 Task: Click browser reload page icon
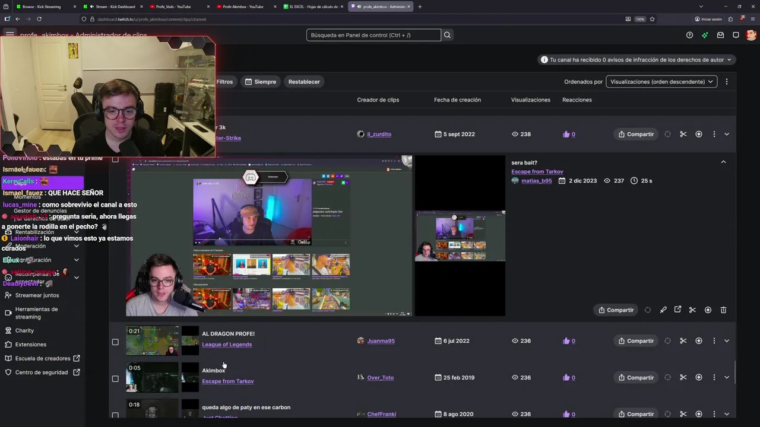(39, 19)
